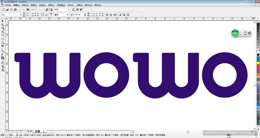
Task: Toggle snap to guidelines
Action: point(111,15)
